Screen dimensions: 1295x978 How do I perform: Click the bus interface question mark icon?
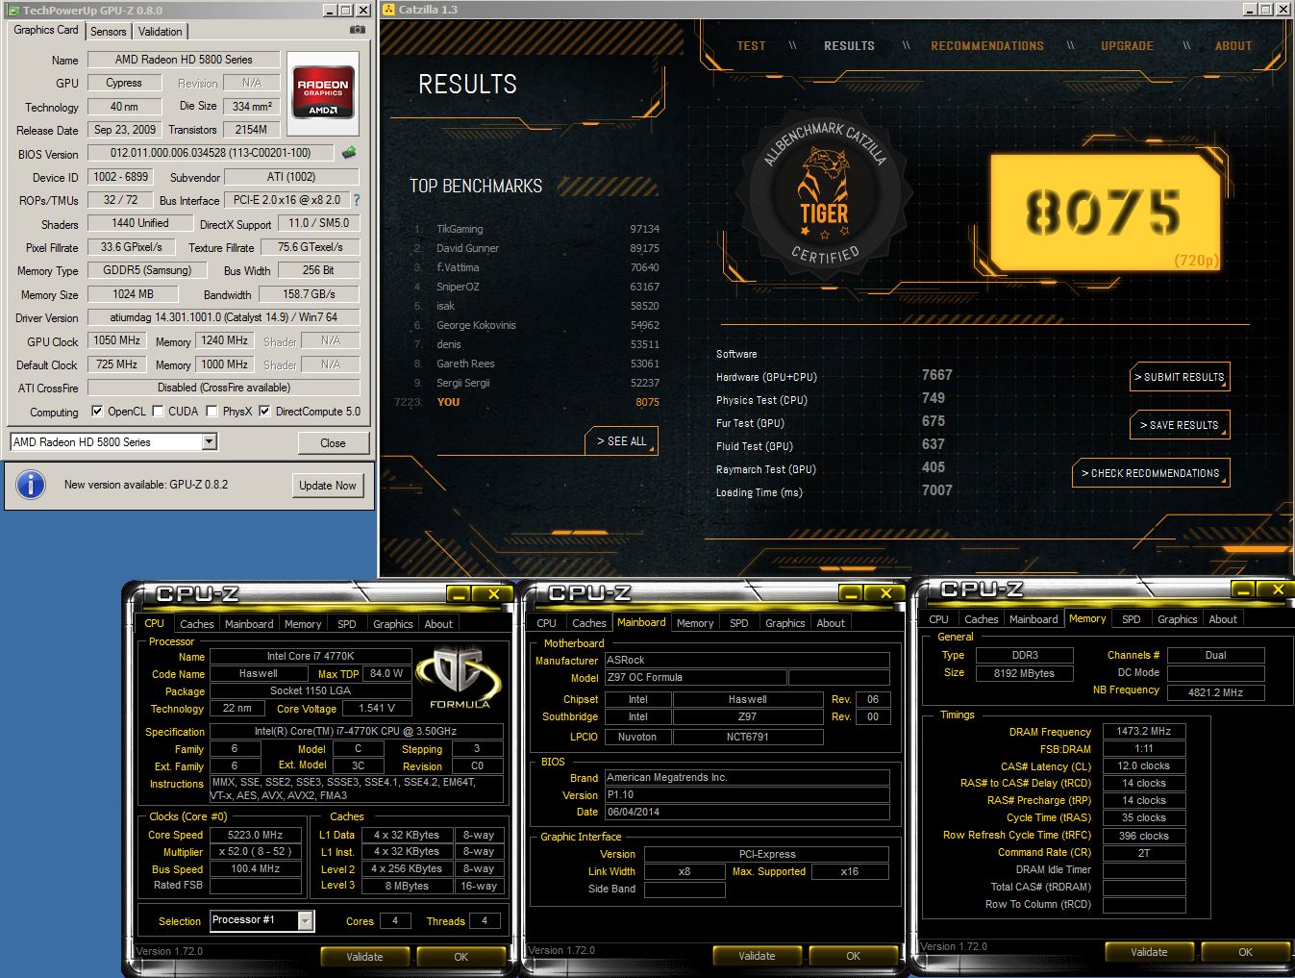tap(357, 200)
